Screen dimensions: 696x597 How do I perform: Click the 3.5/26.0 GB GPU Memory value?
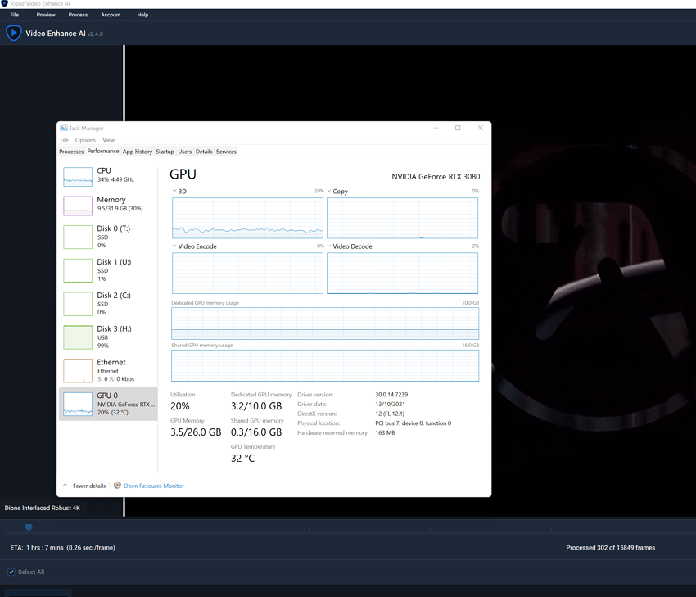coord(196,432)
